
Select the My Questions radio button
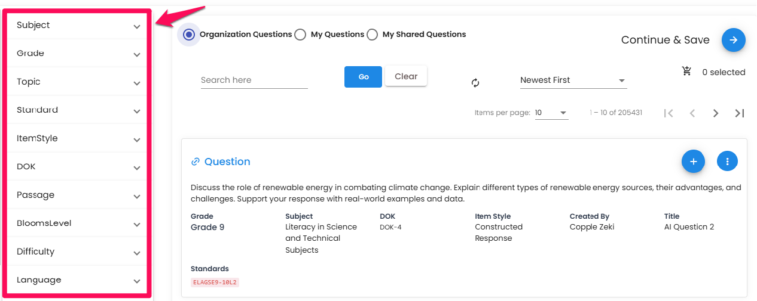300,35
